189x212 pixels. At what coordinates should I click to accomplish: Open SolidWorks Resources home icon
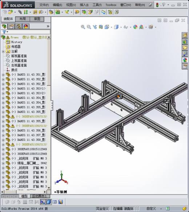coord(185,35)
